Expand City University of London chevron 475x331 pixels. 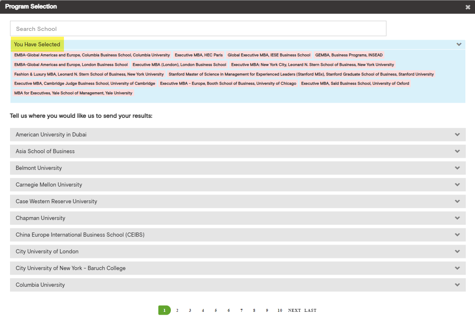coord(457,251)
